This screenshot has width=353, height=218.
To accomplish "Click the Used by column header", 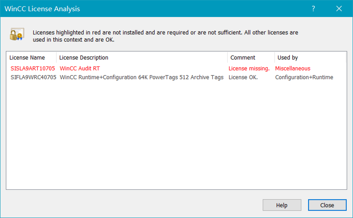I will pos(288,58).
